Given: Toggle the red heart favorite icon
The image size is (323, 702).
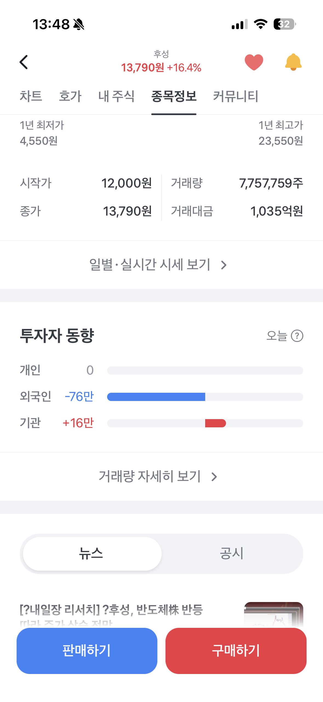Looking at the screenshot, I should pos(254,62).
